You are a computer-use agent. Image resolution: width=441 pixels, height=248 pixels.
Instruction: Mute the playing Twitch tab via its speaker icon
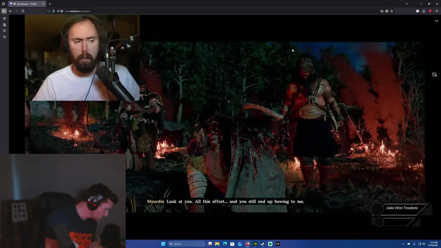pos(14,4)
